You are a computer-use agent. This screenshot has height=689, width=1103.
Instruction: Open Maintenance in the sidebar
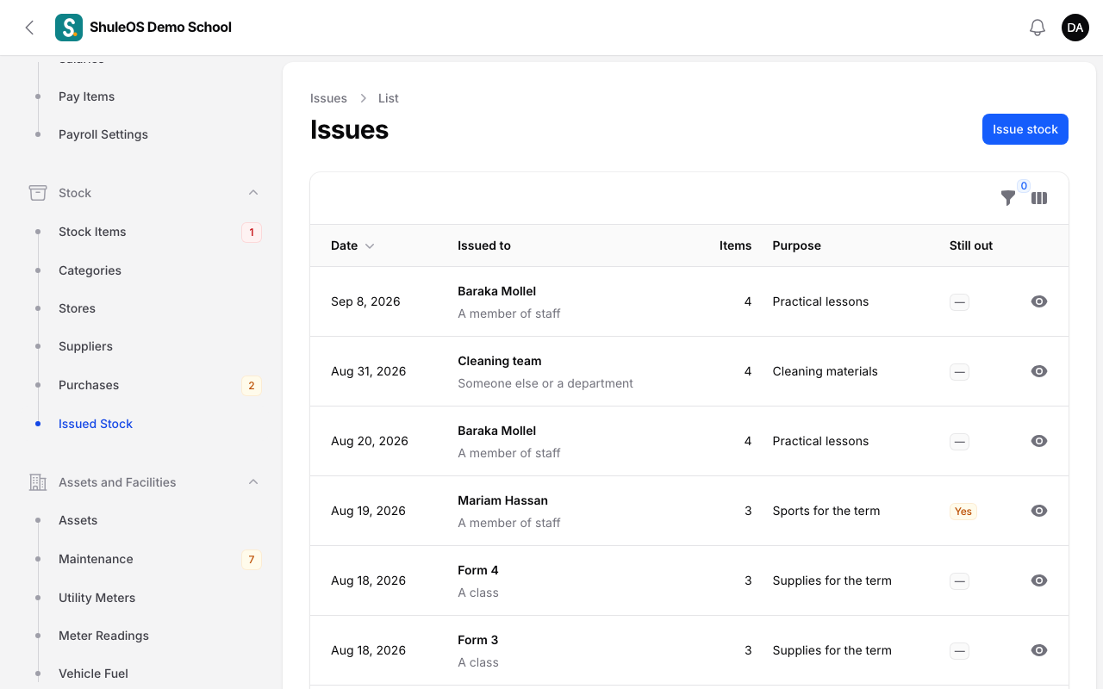96,559
